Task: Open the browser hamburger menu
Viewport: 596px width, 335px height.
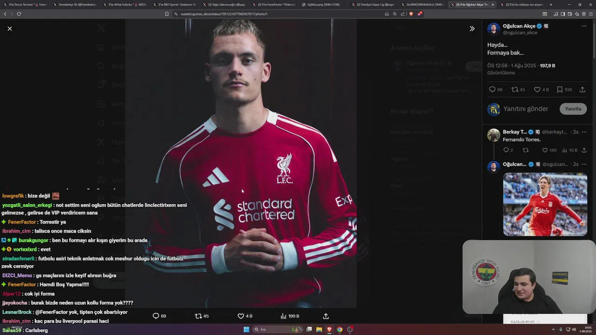Action: point(591,14)
